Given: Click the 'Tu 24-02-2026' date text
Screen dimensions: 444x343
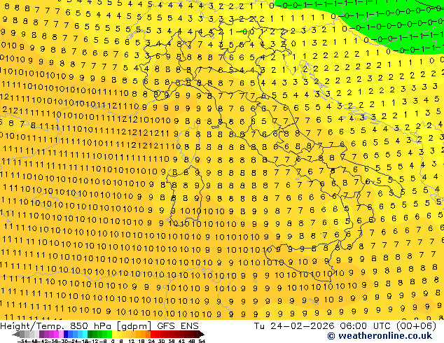Looking at the screenshot, I should coord(295,326).
